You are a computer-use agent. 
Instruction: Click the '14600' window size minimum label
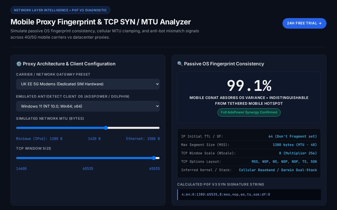point(21,169)
